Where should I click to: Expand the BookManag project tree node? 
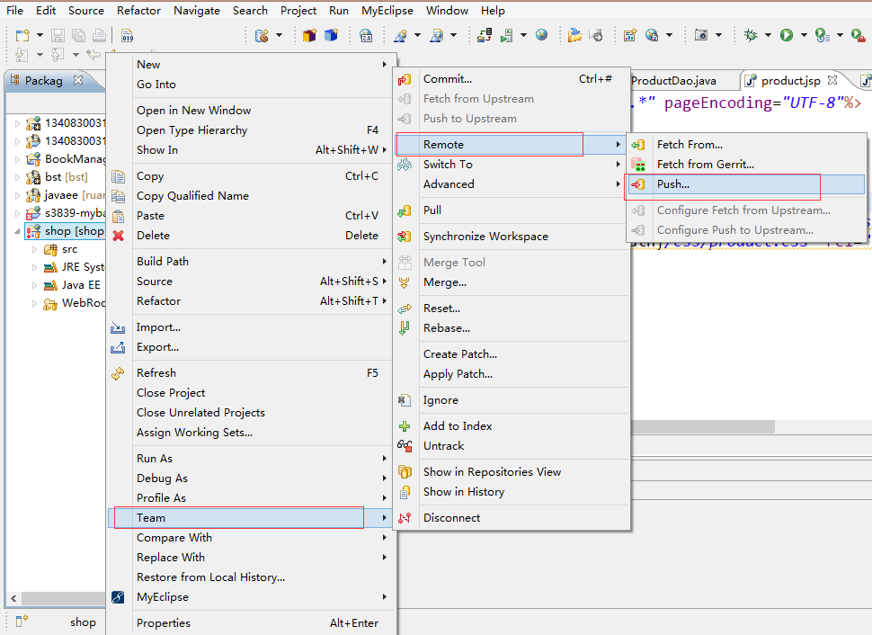[x=17, y=159]
